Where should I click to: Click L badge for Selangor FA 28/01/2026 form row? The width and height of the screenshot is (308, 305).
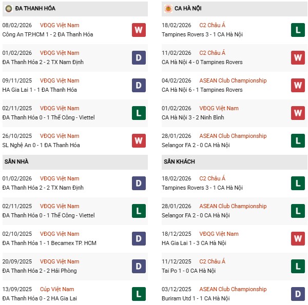[298, 140]
